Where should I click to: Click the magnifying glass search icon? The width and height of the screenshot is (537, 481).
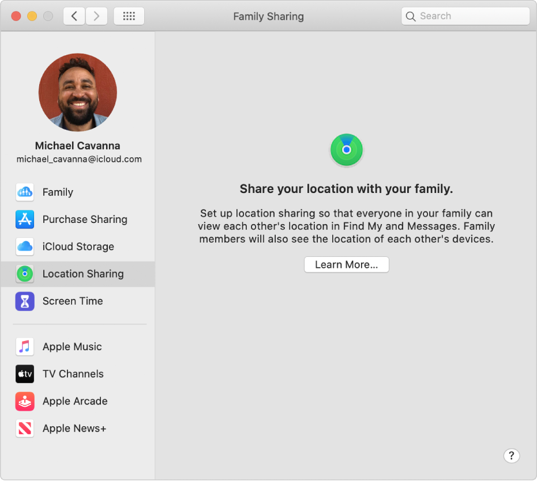pos(410,16)
